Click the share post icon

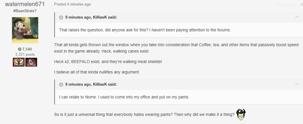(302, 4)
